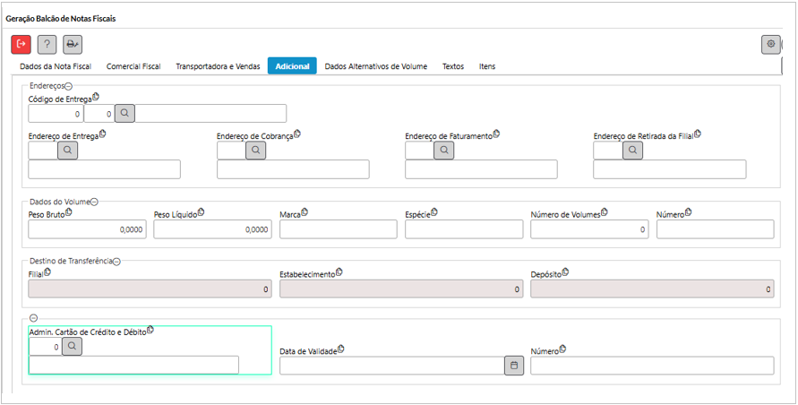798x405 pixels.
Task: Open the Data de Validade calendar picker
Action: click(x=514, y=366)
